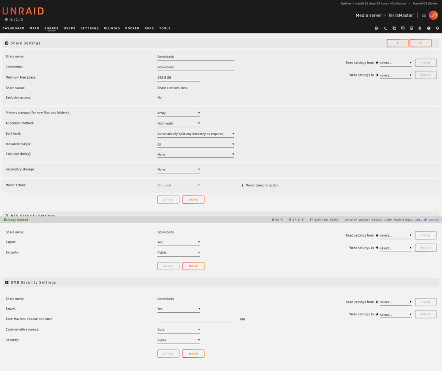Open the web terminal icon
This screenshot has width=442, height=371.
tap(385, 28)
